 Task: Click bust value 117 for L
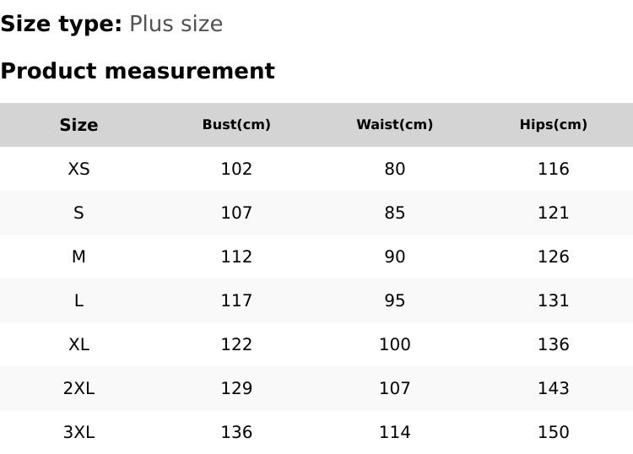(x=236, y=300)
